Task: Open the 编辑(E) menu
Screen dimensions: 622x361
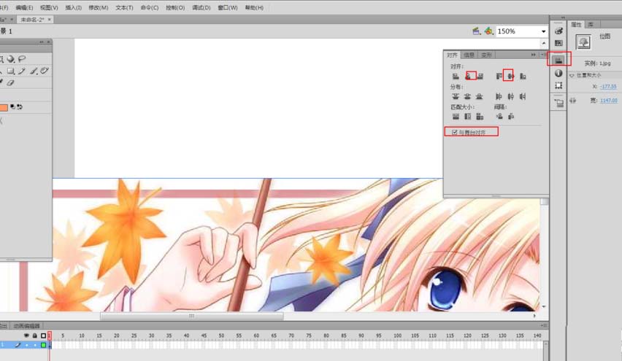Action: (24, 7)
